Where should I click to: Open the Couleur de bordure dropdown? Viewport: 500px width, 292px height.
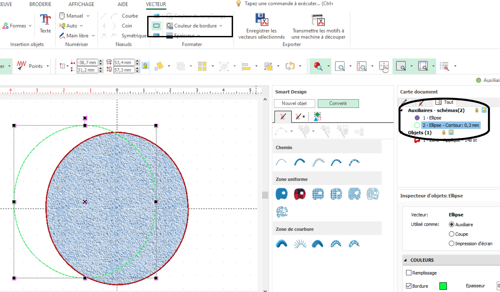click(221, 26)
